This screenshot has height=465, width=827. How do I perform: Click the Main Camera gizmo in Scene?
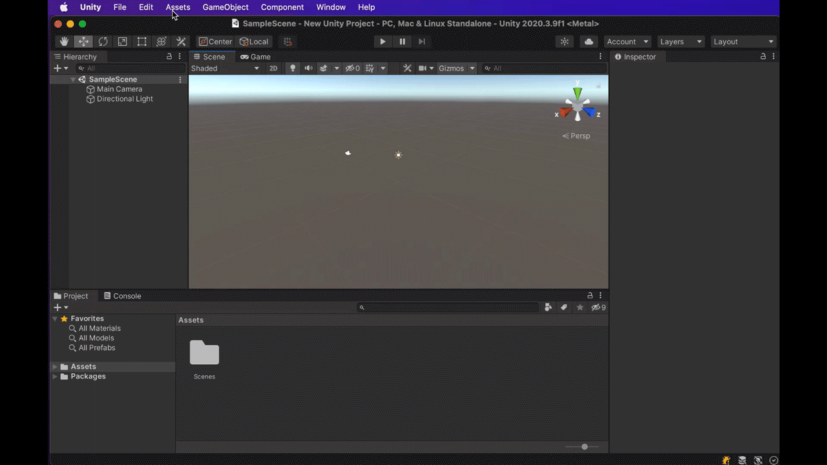[348, 153]
